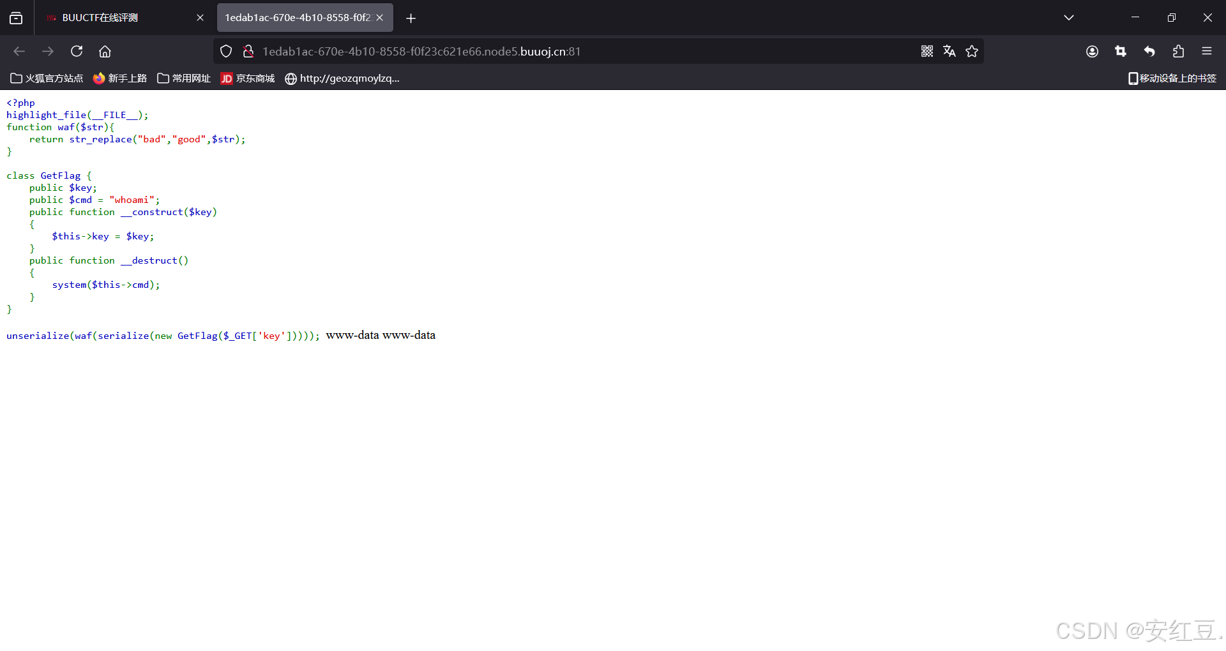This screenshot has height=651, width=1226.
Task: Open the Firefox home page
Action: coord(105,51)
